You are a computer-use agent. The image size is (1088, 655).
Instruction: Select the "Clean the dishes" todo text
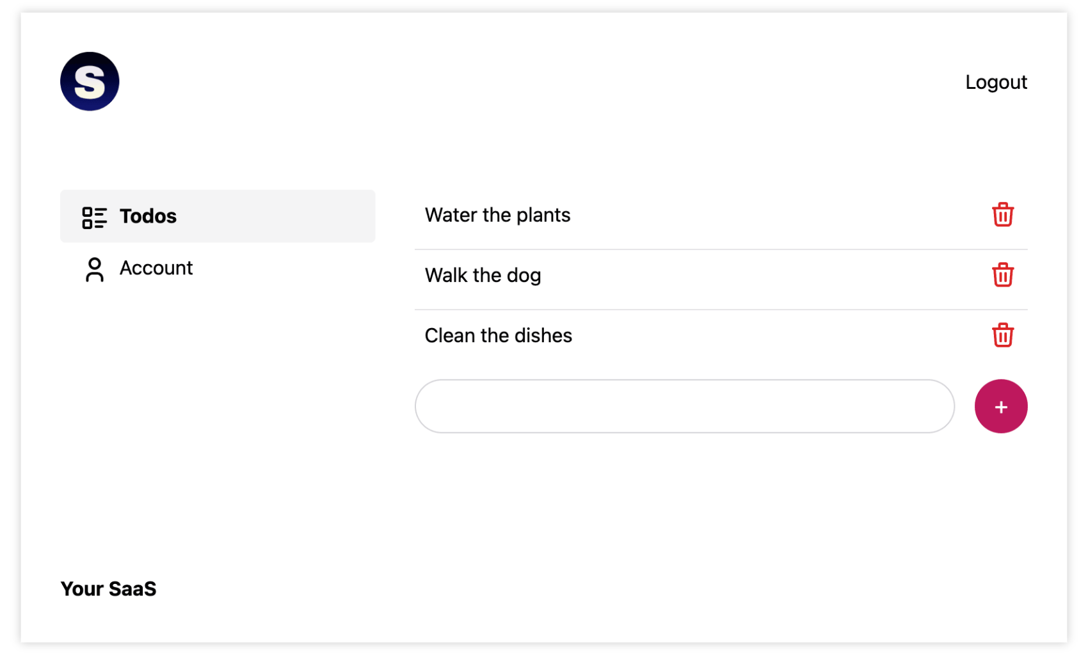coord(498,336)
